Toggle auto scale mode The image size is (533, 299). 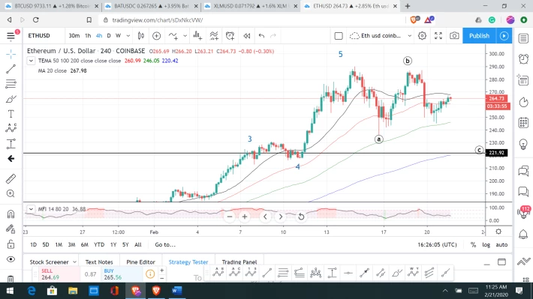point(501,244)
